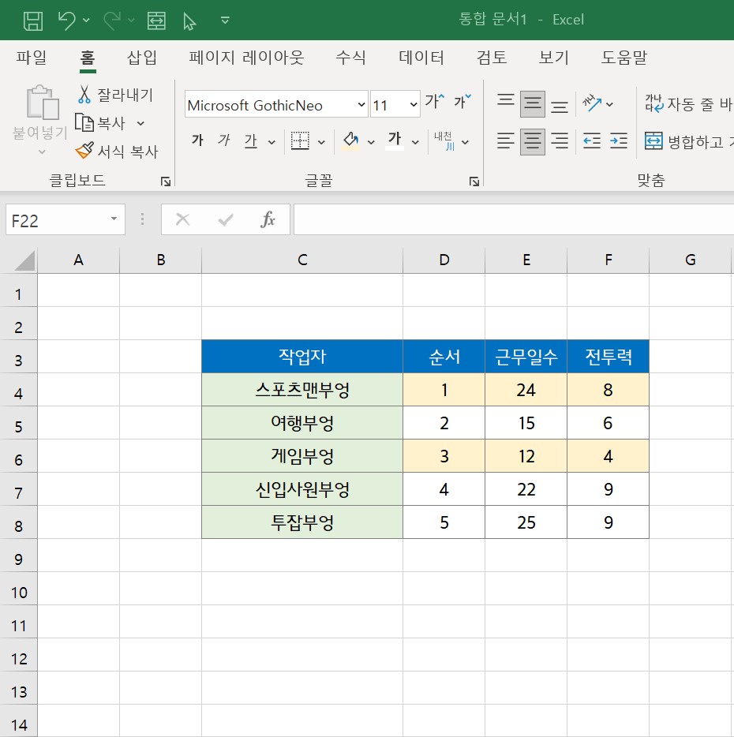Image resolution: width=734 pixels, height=737 pixels.
Task: Increase font size with 가 up icon
Action: 434,101
